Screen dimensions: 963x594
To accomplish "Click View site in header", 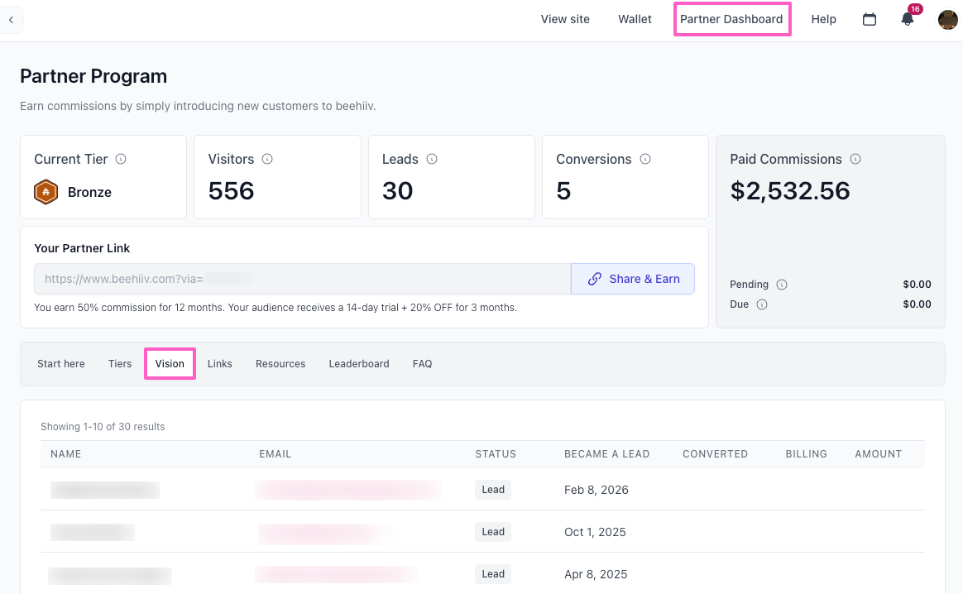I will [565, 19].
